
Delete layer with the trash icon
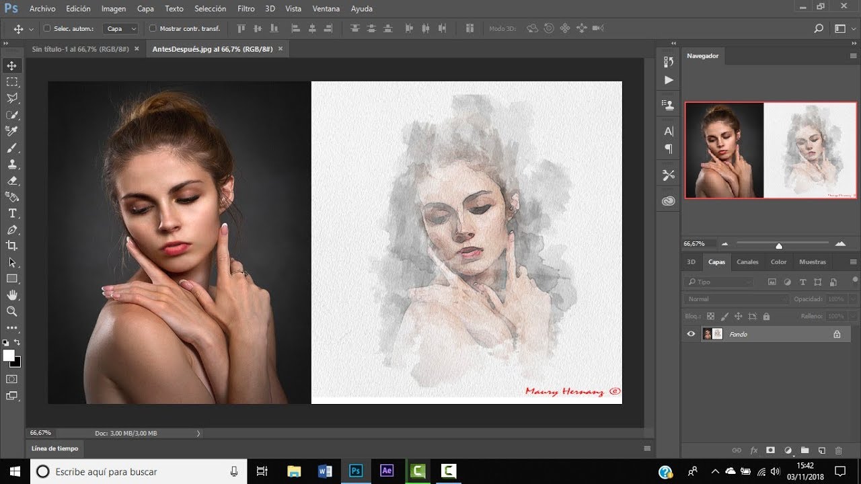[x=838, y=450]
